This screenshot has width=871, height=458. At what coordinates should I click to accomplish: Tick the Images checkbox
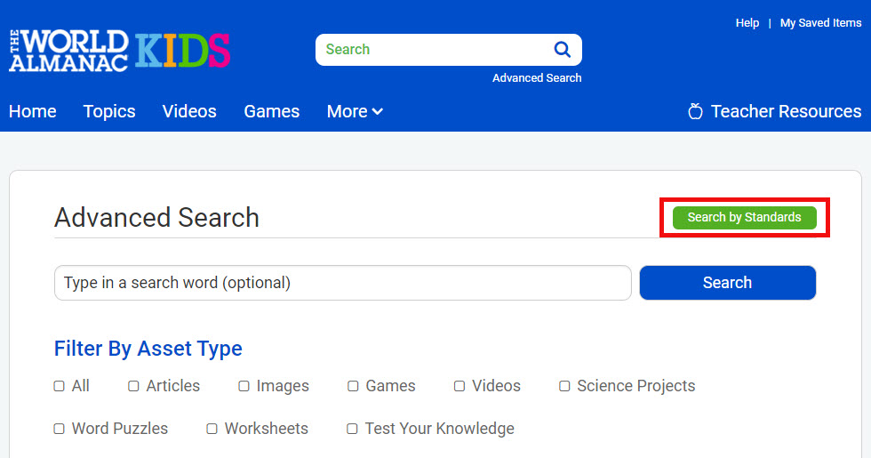pyautogui.click(x=244, y=386)
